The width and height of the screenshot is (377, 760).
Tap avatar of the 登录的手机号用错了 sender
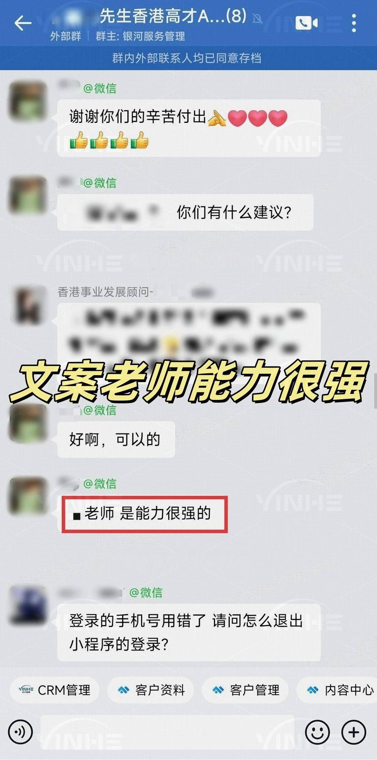(x=28, y=606)
